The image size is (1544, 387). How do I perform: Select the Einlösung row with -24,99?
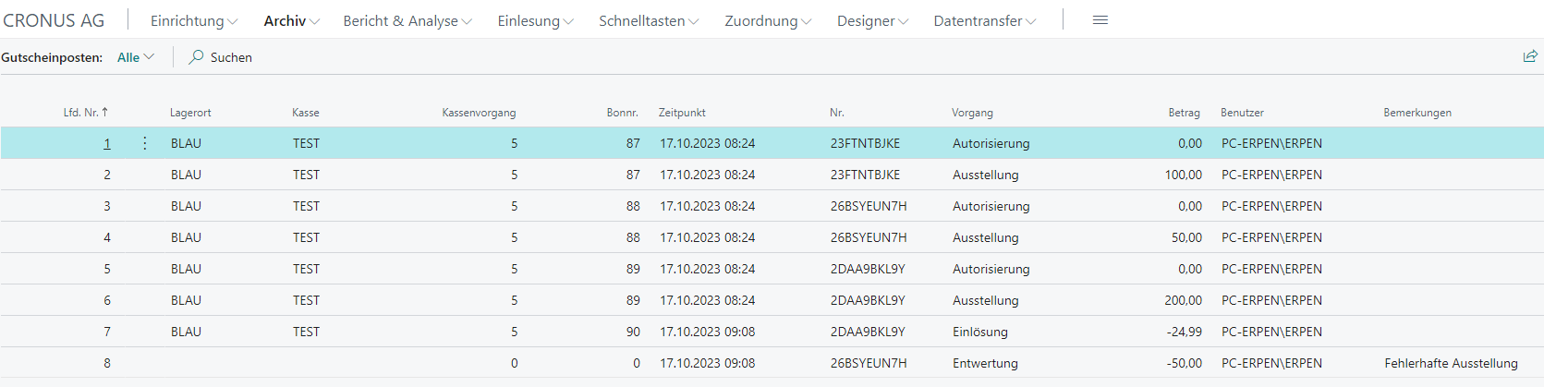click(979, 332)
